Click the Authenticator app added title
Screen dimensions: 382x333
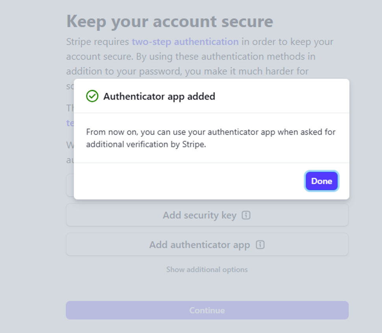(159, 97)
